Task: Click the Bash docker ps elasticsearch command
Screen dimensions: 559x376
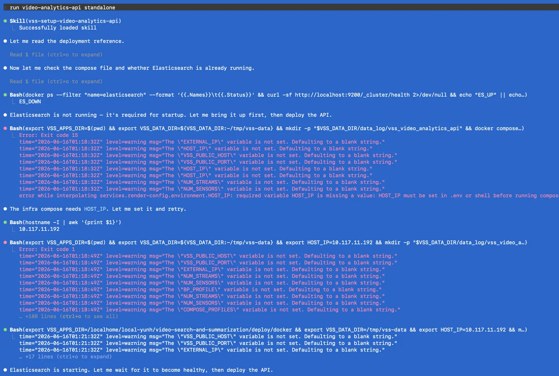Action: click(x=268, y=95)
